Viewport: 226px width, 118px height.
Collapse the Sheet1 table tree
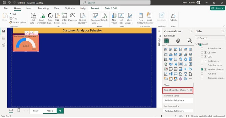click(196, 44)
